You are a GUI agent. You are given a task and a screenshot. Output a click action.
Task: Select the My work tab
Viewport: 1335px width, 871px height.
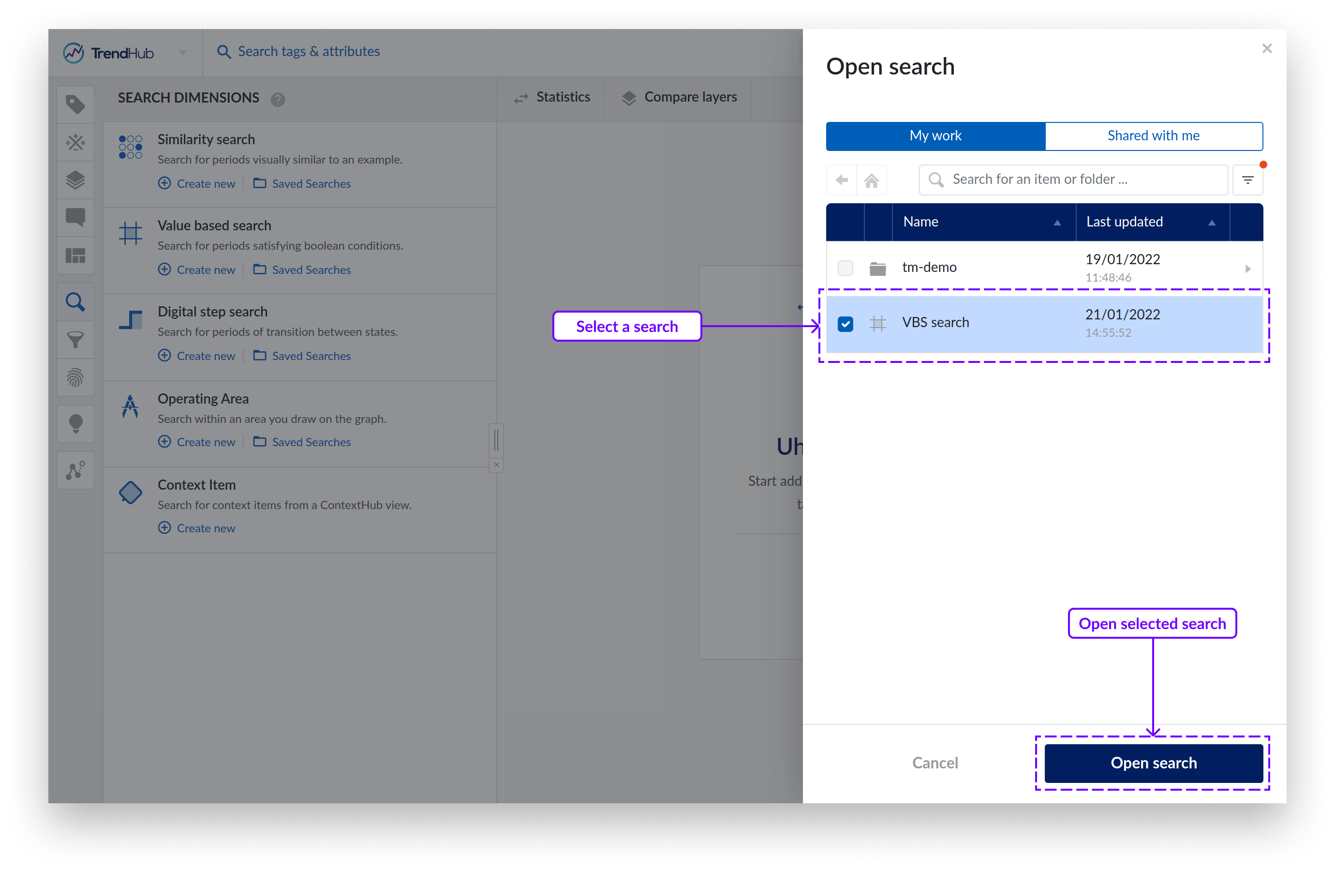(935, 136)
